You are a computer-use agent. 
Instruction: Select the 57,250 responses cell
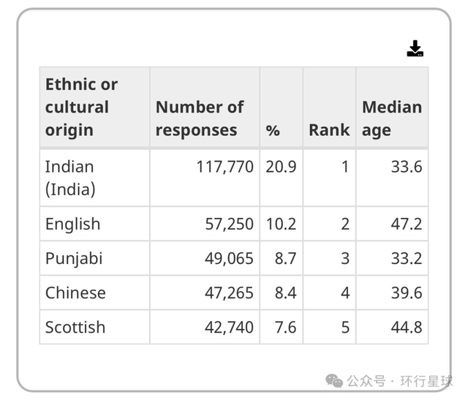click(229, 224)
